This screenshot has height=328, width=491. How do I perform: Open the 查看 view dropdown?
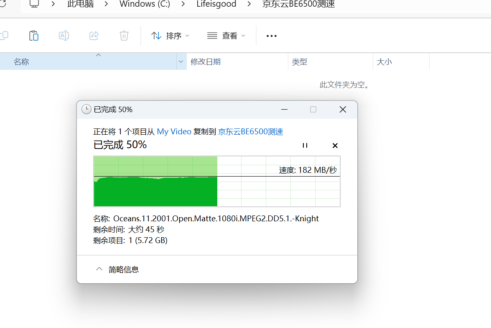[226, 36]
